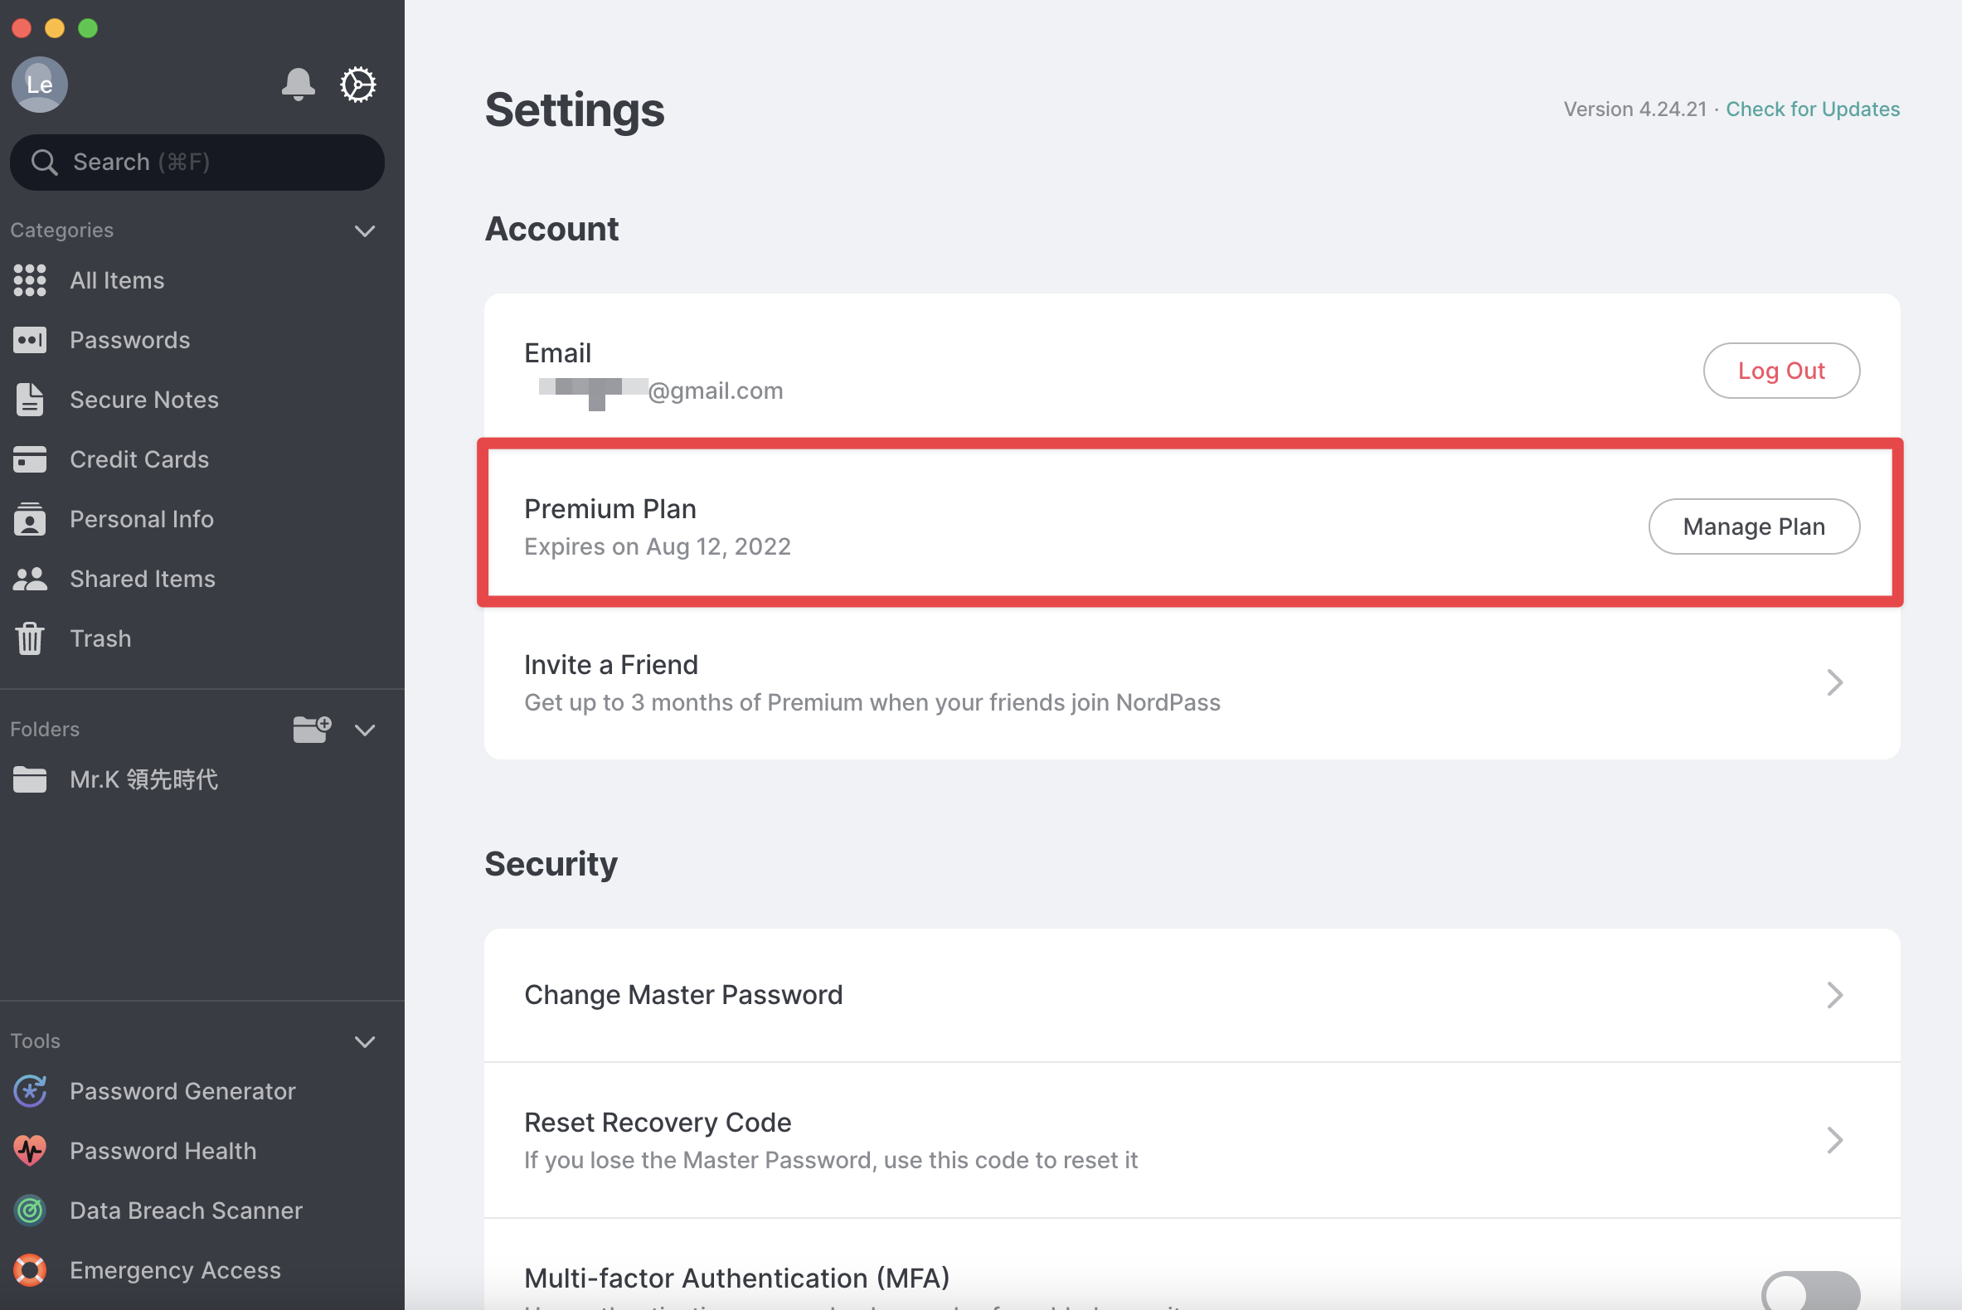Screen dimensions: 1962x1310
Task: Click the Le profile avatar
Action: (x=39, y=85)
